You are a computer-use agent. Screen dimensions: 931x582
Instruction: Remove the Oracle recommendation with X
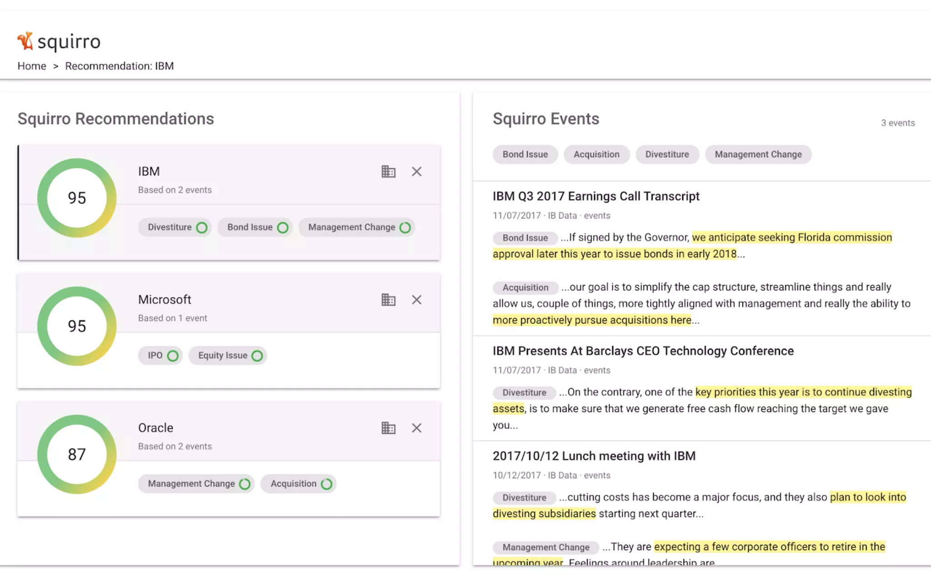tap(416, 428)
